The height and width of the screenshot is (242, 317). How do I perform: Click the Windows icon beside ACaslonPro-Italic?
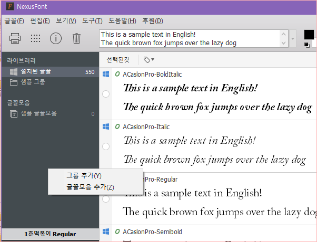pyautogui.click(x=106, y=127)
